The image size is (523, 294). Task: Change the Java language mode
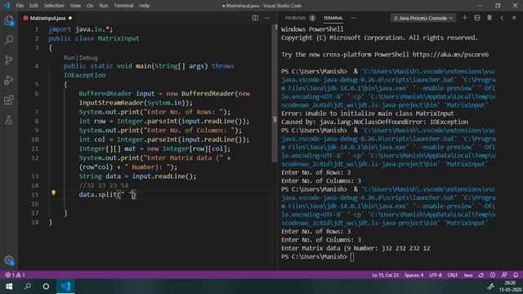point(468,275)
